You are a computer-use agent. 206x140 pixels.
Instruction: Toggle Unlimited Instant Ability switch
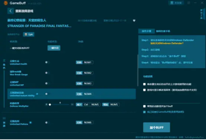(x=48, y=94)
